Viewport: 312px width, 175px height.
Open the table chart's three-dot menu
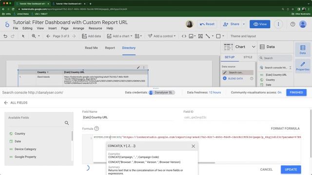click(x=144, y=68)
